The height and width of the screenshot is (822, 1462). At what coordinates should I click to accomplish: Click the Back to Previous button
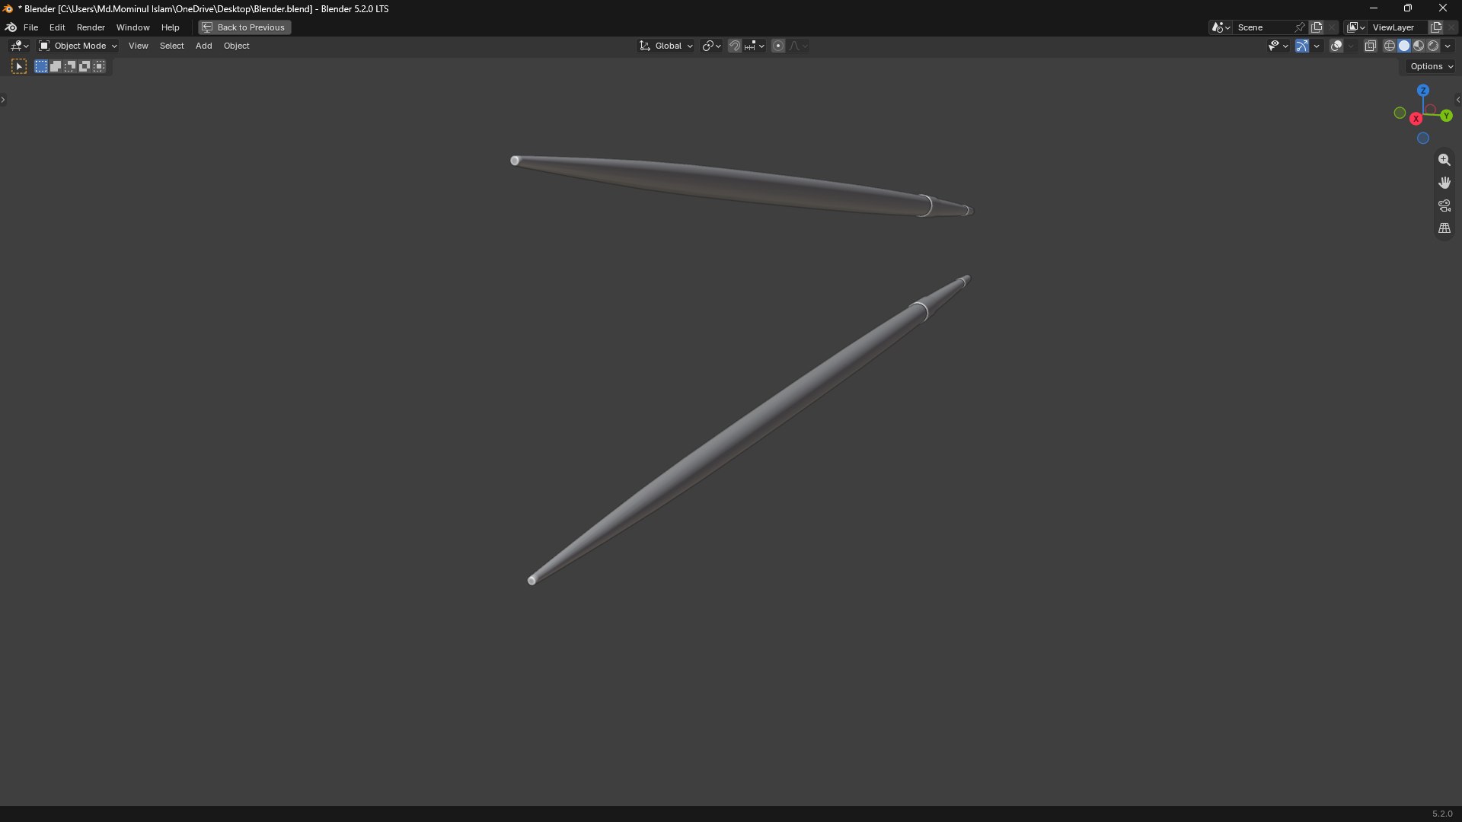[244, 27]
